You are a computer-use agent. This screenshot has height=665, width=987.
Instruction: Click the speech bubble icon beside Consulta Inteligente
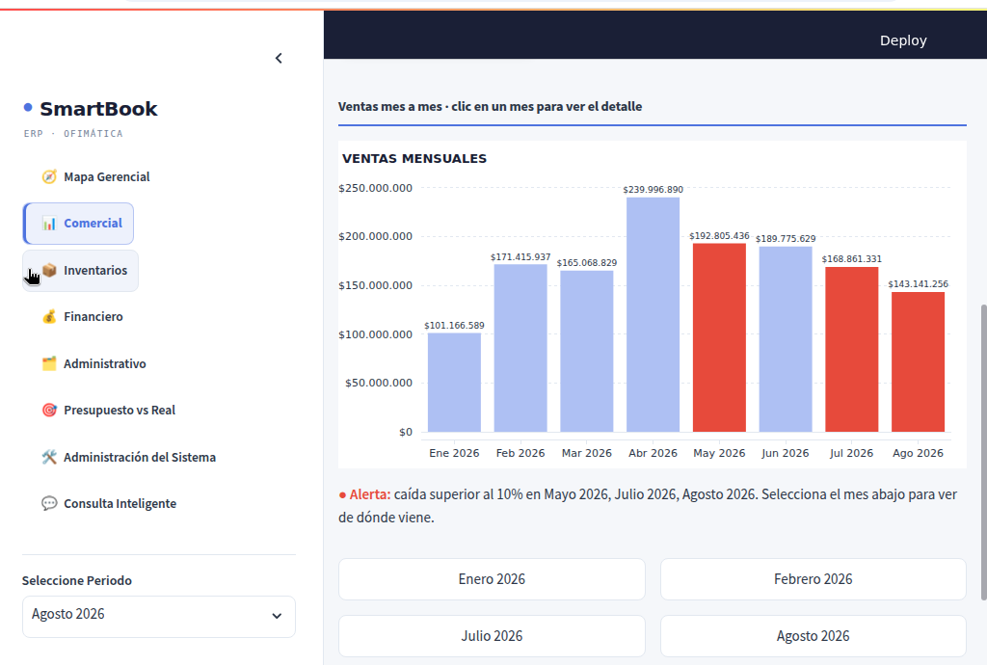(x=49, y=503)
